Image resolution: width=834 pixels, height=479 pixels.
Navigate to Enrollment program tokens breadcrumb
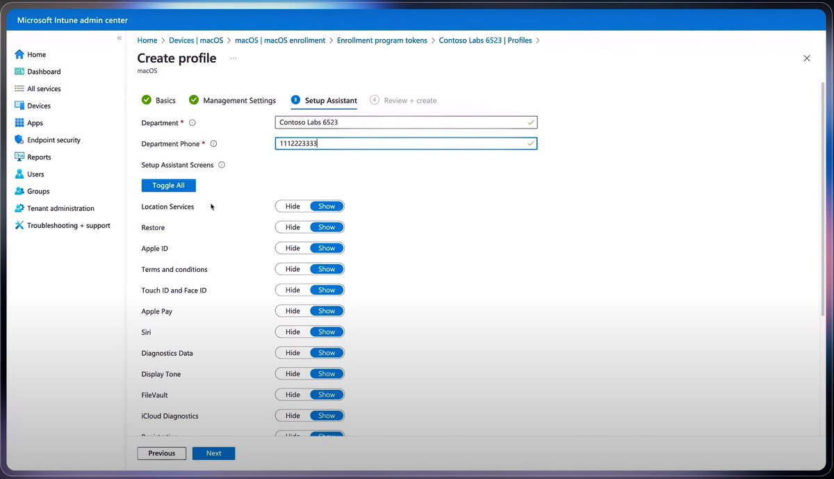[382, 40]
